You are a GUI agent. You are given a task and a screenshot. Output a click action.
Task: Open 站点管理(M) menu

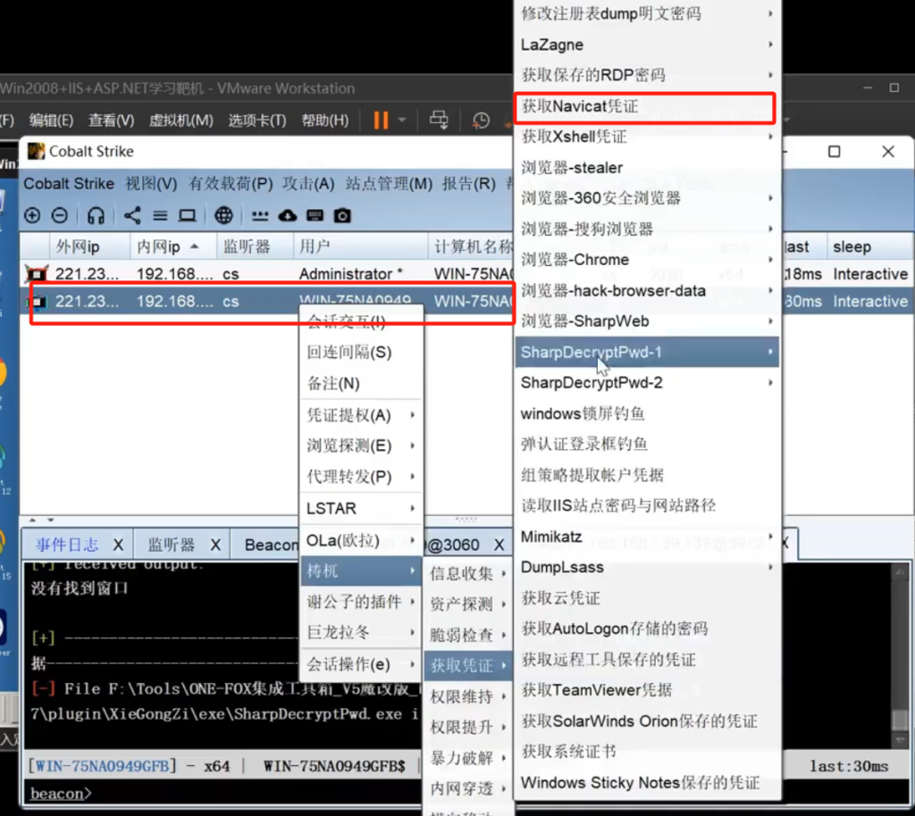click(389, 184)
